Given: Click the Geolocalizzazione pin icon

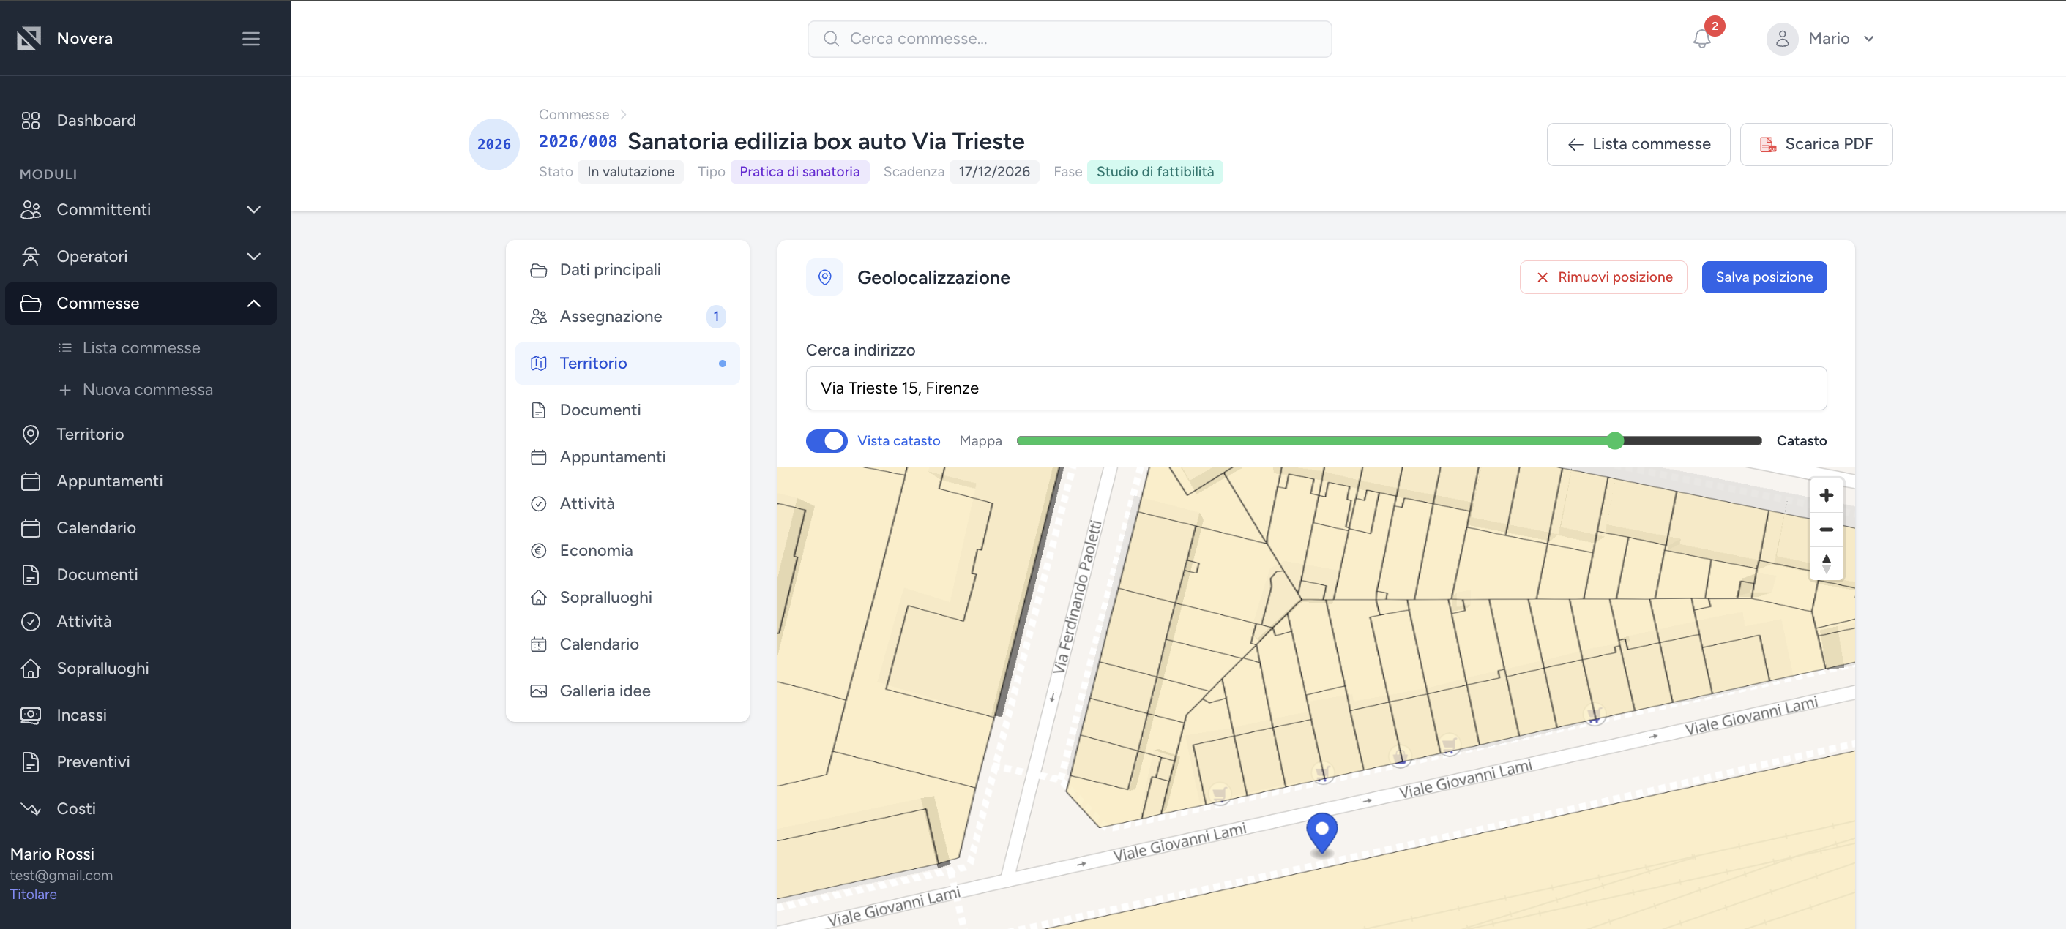Looking at the screenshot, I should tap(824, 277).
